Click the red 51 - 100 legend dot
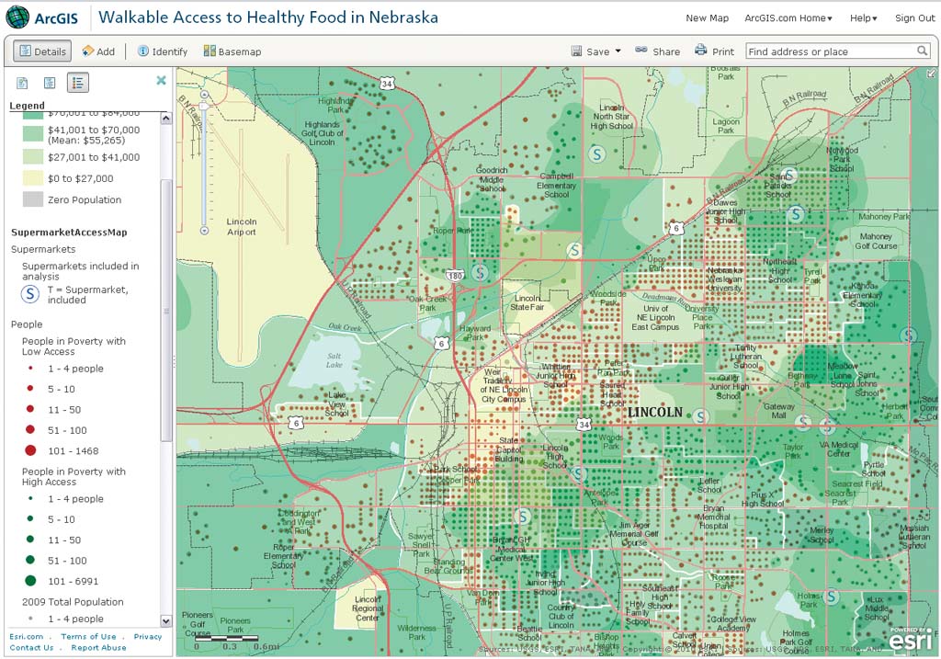Screen dimensions: 941x659 click(x=30, y=430)
